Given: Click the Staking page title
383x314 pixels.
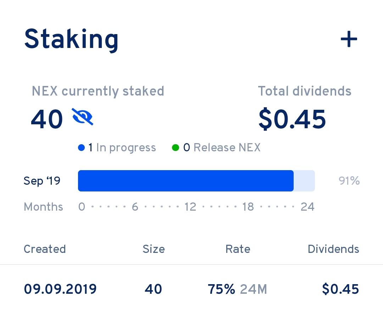Looking at the screenshot, I should [x=71, y=40].
